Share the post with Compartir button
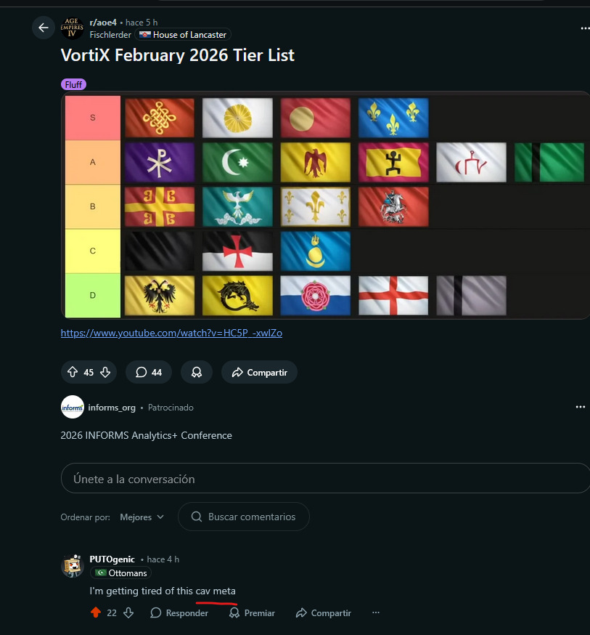 (x=259, y=372)
